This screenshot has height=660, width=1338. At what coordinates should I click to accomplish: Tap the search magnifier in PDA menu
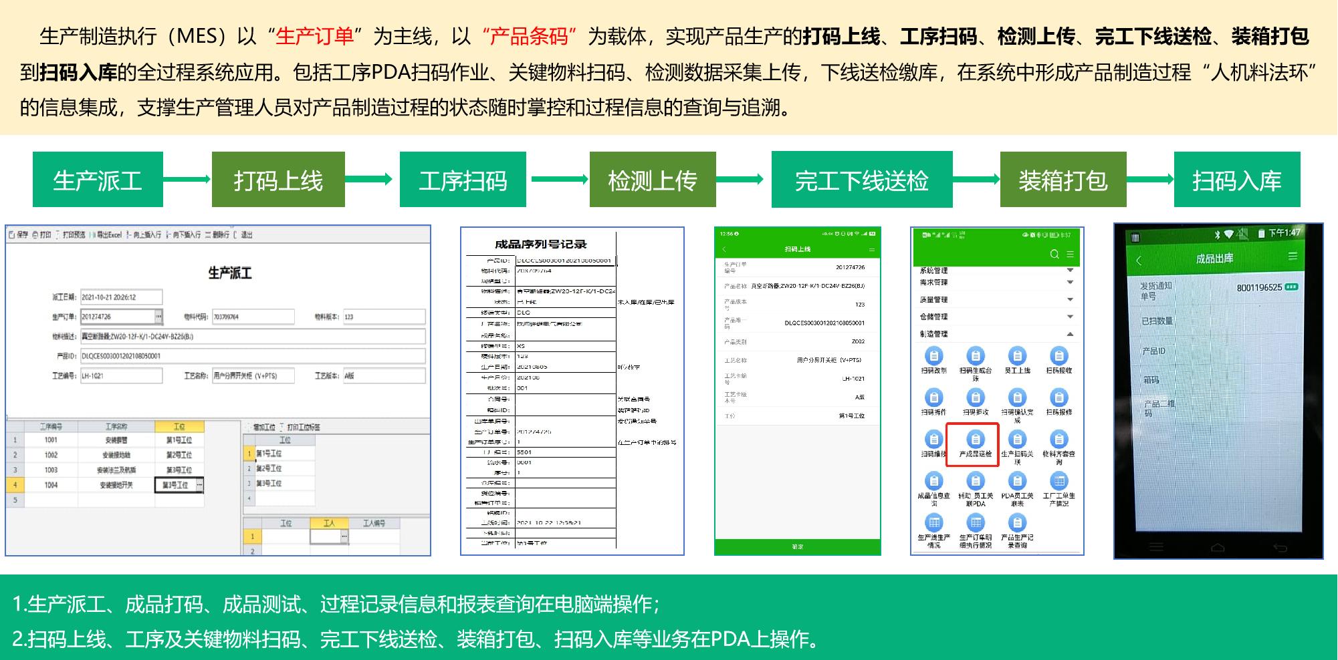point(1054,255)
